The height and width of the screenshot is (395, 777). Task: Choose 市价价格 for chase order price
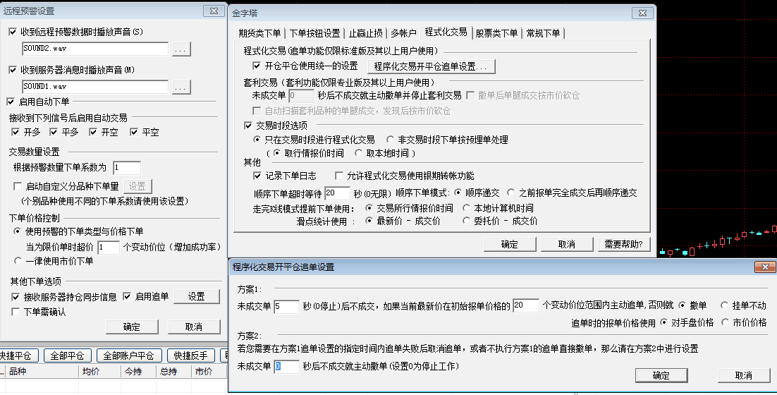pos(723,322)
